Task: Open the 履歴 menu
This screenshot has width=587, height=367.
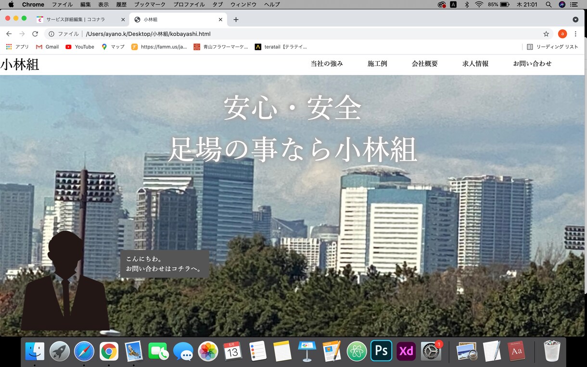Action: point(121,4)
